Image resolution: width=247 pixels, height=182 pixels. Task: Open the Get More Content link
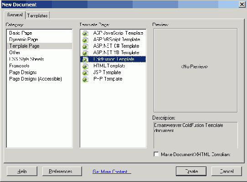pos(112,172)
